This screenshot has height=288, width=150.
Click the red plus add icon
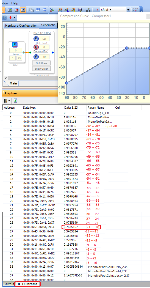(10, 18)
